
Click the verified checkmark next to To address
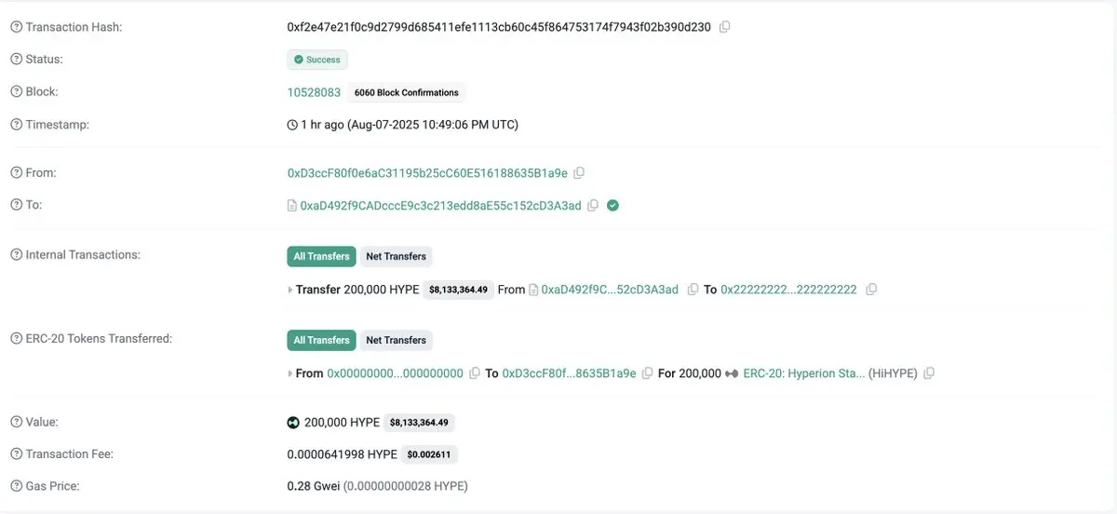612,205
